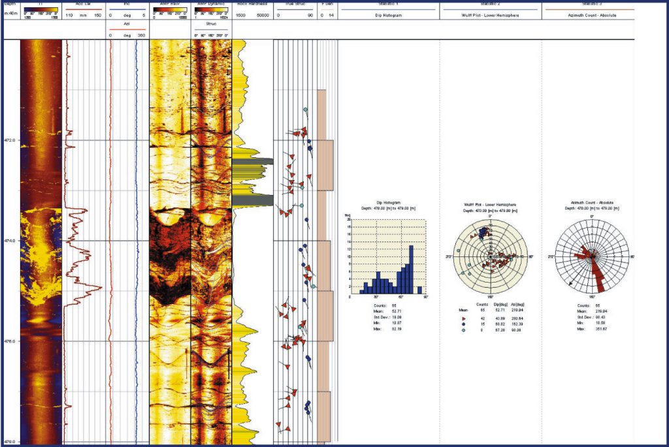Click 'Wulff Plot - Lower Hemisphere' header label
The image size is (669, 447).
pyautogui.click(x=490, y=16)
